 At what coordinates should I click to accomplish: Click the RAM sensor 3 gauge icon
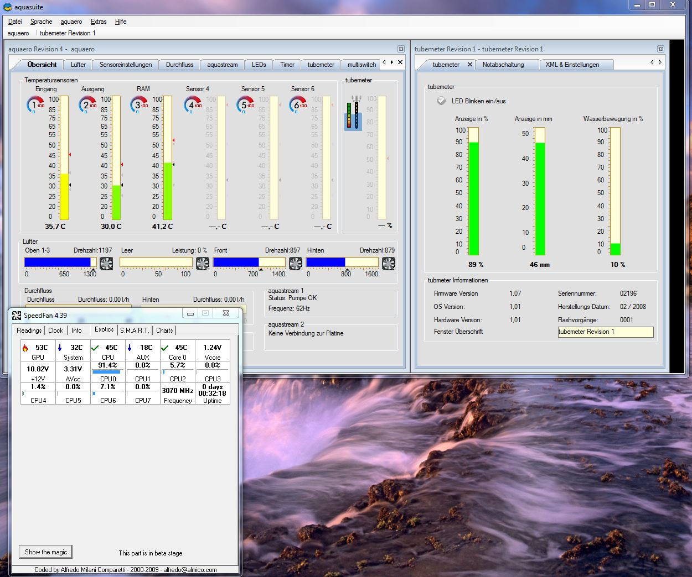pyautogui.click(x=139, y=104)
